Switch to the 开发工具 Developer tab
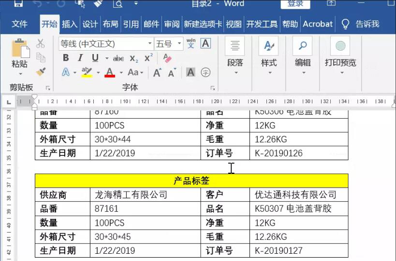Viewport: 396px width, 261px height. click(262, 24)
